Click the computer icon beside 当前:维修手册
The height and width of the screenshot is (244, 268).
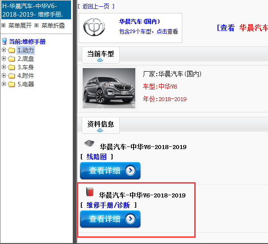click(4, 42)
